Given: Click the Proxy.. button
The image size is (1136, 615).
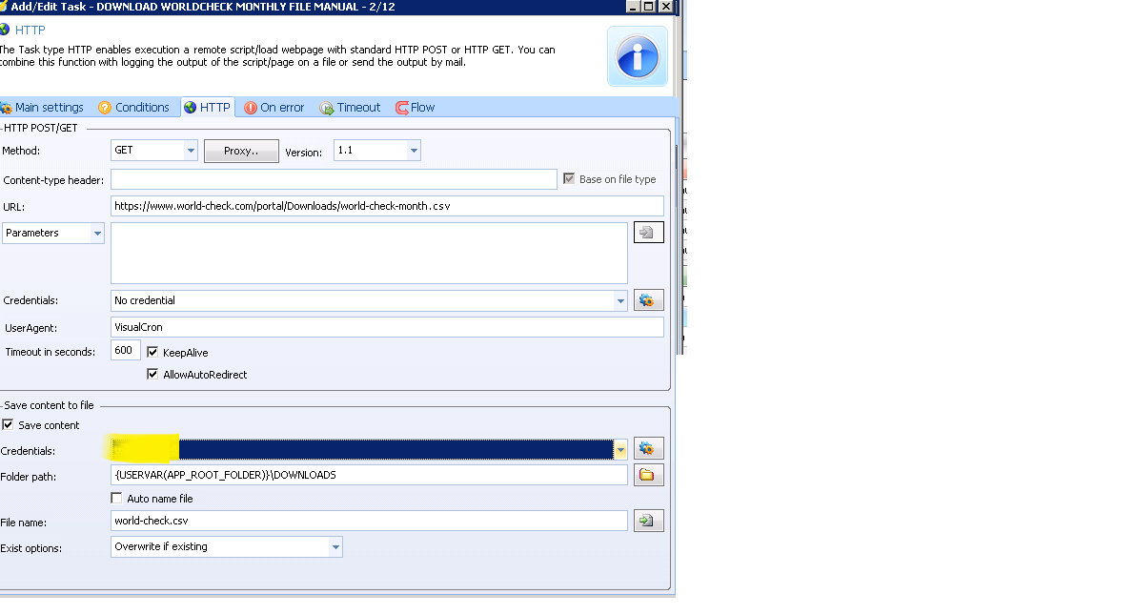Looking at the screenshot, I should click(x=241, y=151).
